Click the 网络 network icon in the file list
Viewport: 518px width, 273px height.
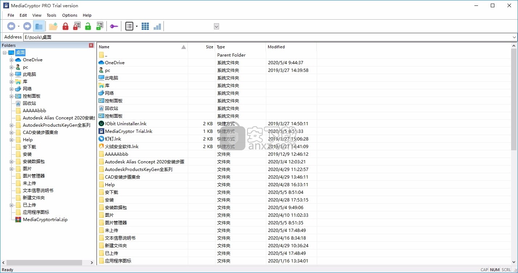(x=101, y=93)
